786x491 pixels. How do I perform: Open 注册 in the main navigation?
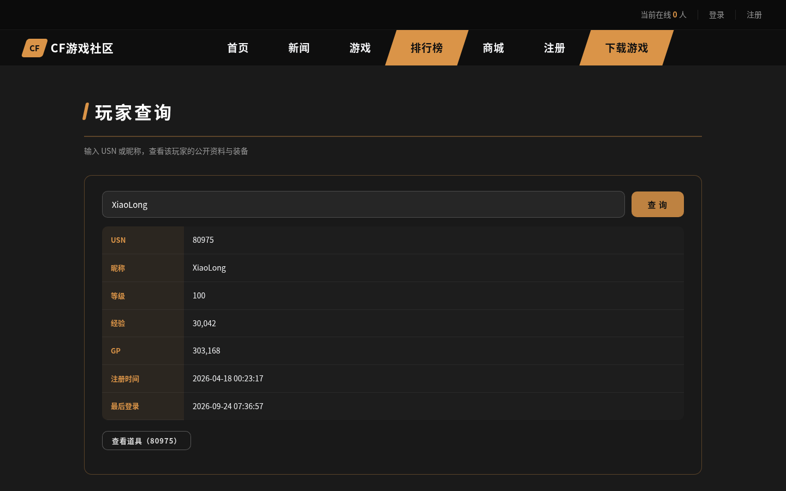pyautogui.click(x=555, y=48)
